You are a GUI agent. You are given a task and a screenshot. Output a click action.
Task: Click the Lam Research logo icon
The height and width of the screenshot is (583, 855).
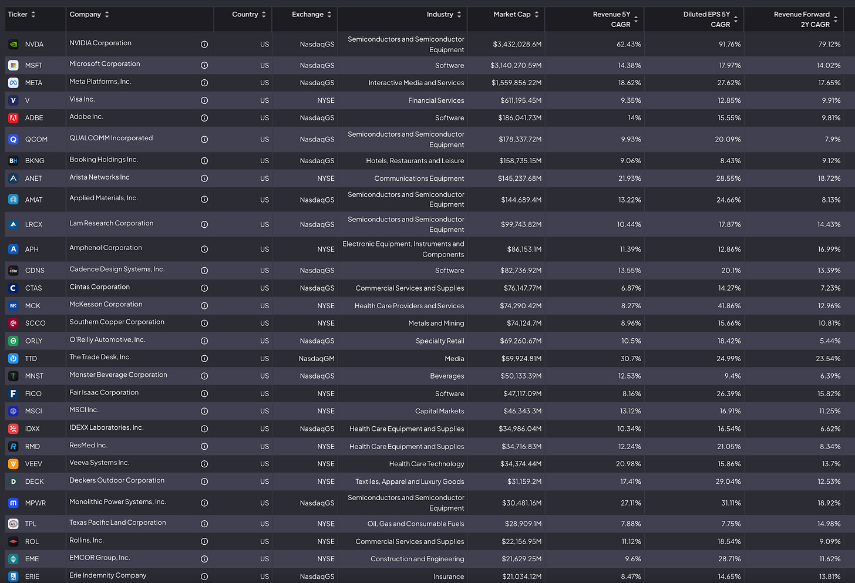coord(14,224)
